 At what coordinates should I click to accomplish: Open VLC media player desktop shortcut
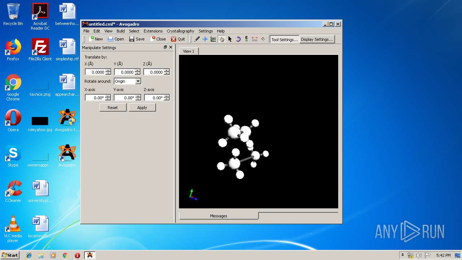coord(13,229)
